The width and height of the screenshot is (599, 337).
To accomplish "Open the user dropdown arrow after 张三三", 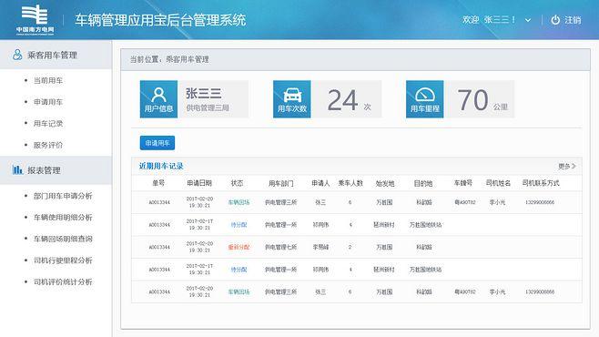I will point(528,20).
